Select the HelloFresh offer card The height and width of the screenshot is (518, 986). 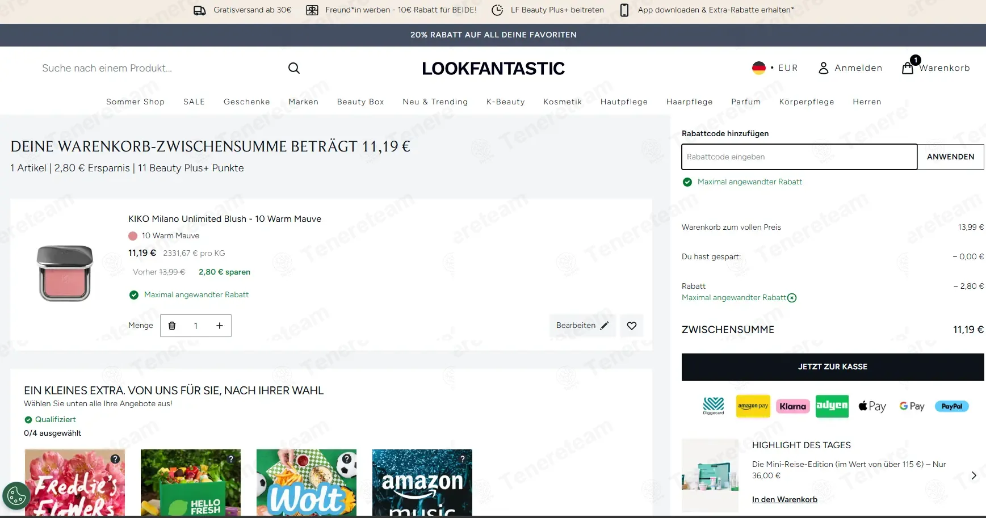coord(191,483)
